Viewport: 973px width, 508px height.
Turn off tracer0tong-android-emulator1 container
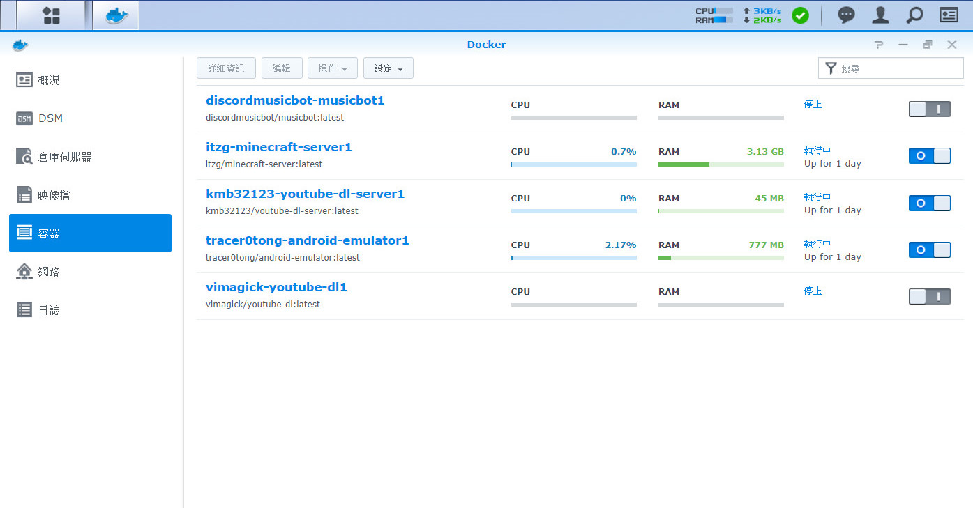[x=930, y=249]
